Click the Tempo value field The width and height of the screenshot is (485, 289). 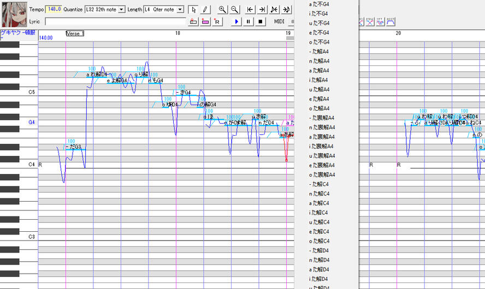[x=54, y=10]
